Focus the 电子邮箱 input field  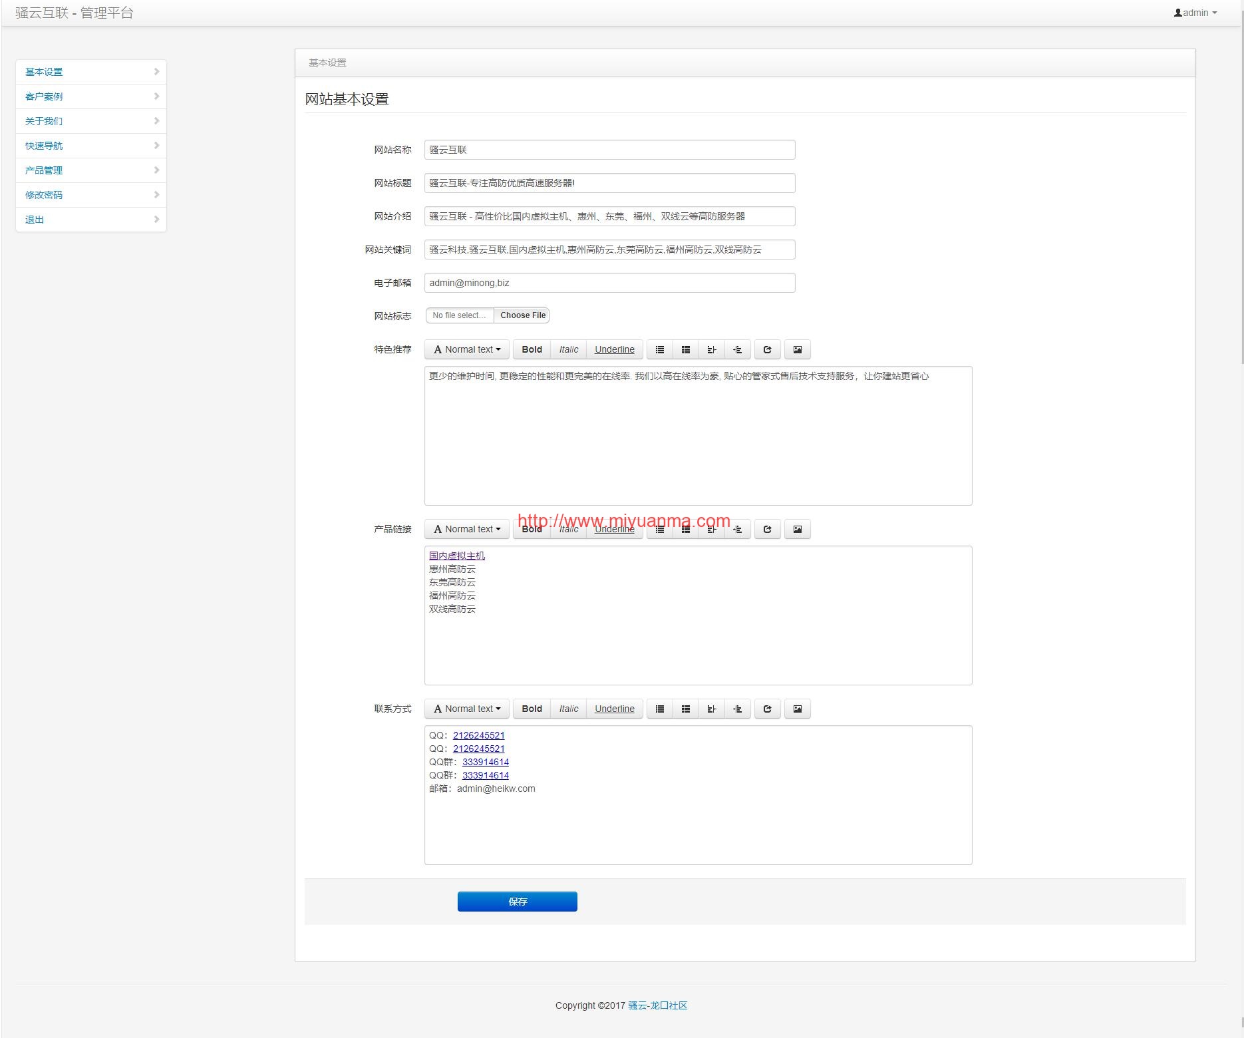coord(610,283)
